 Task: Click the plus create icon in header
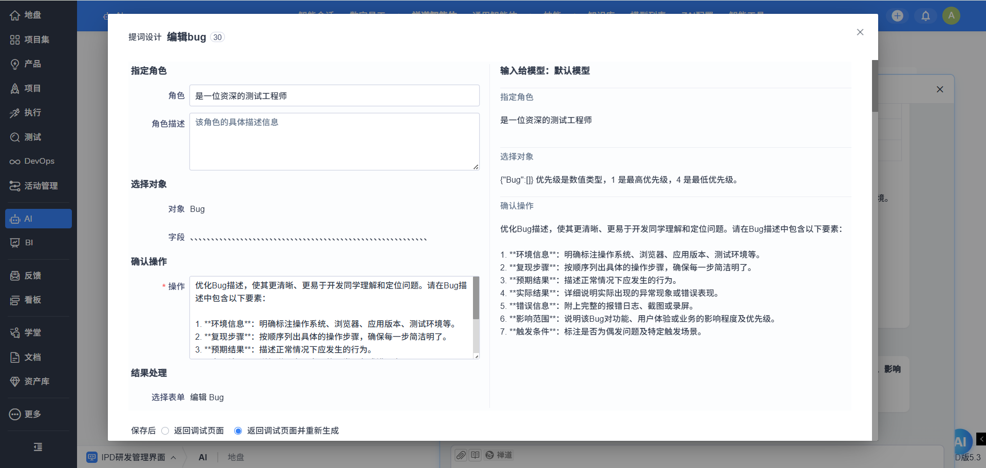coord(897,16)
